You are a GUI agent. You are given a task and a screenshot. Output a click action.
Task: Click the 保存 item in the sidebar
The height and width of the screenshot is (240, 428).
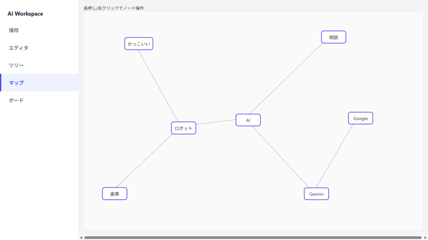coord(14,30)
